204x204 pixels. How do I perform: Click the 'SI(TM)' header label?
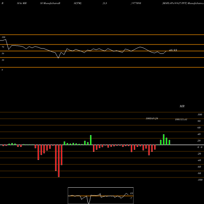point(78,3)
